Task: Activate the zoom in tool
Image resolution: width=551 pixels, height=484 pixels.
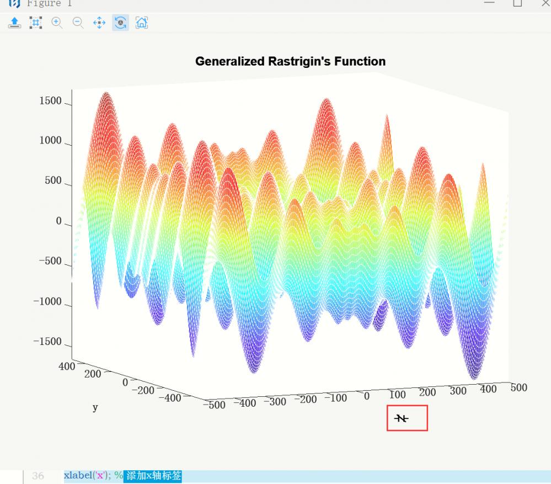Action: point(57,23)
